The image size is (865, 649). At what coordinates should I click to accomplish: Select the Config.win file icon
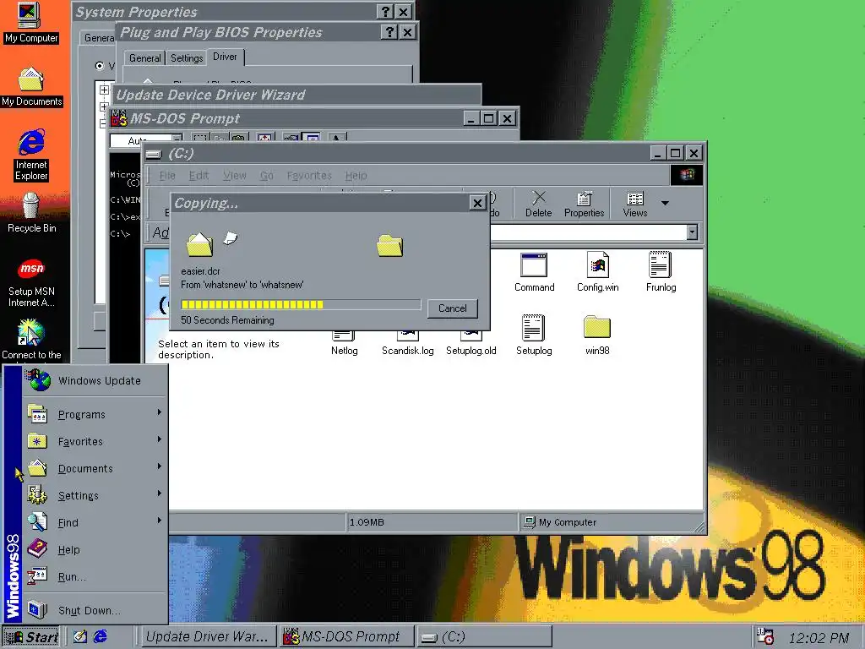click(x=597, y=273)
